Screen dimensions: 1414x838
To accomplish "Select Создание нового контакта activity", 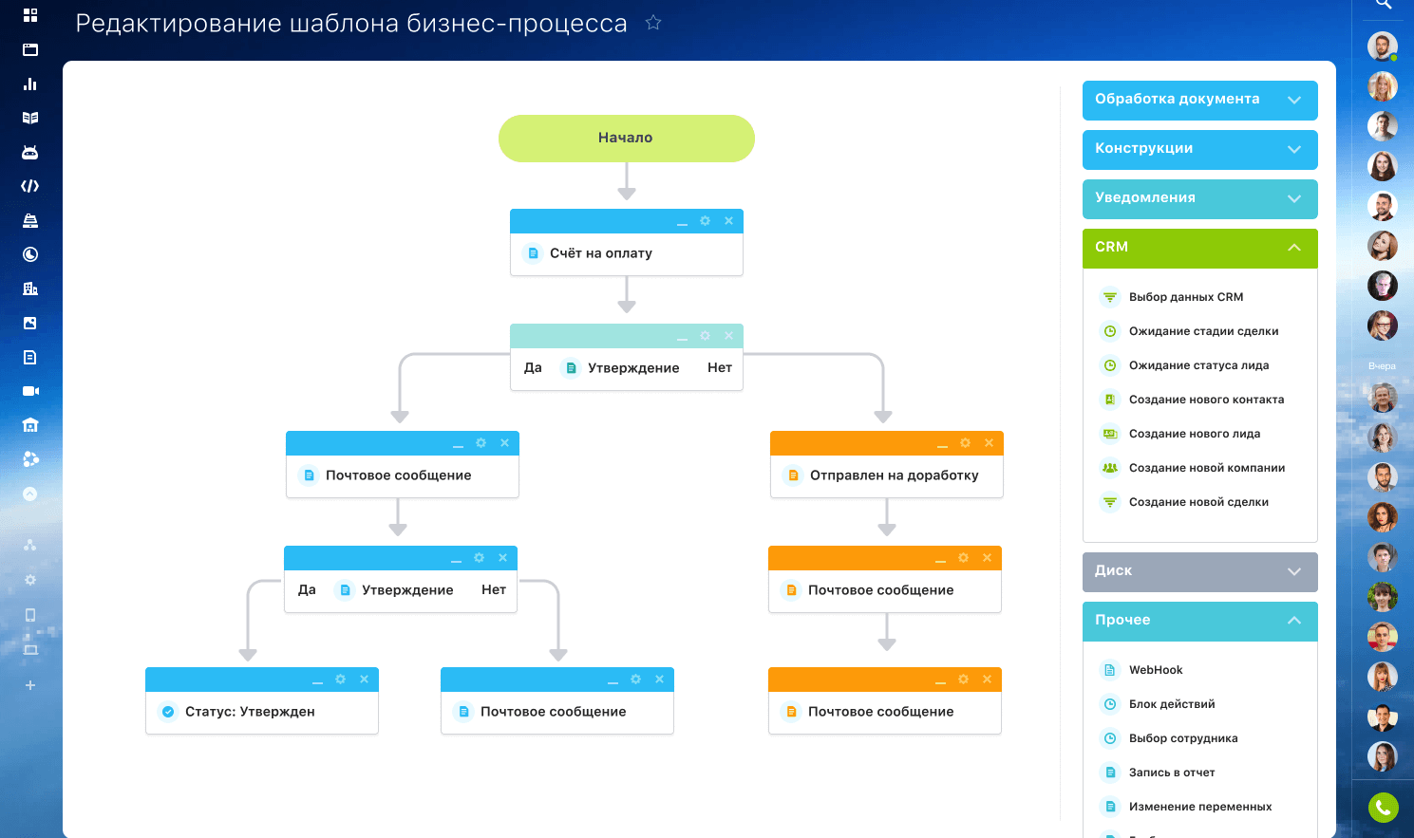I will tap(1205, 400).
